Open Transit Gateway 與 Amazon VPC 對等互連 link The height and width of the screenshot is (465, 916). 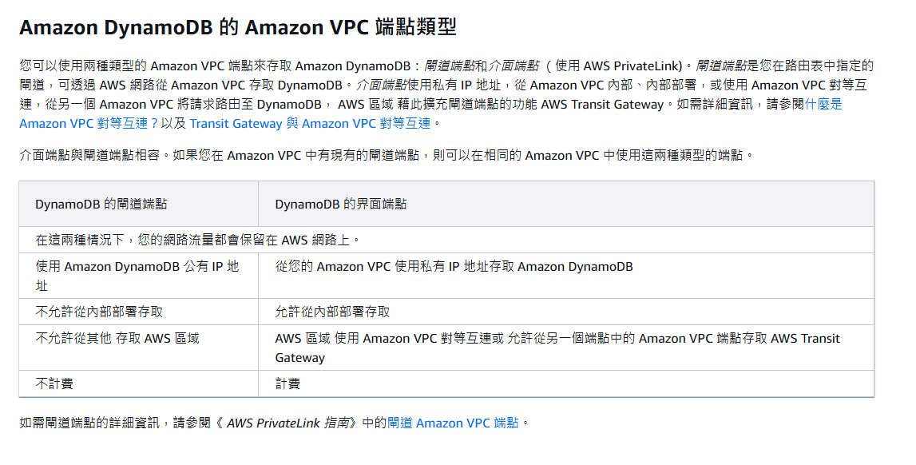(310, 124)
